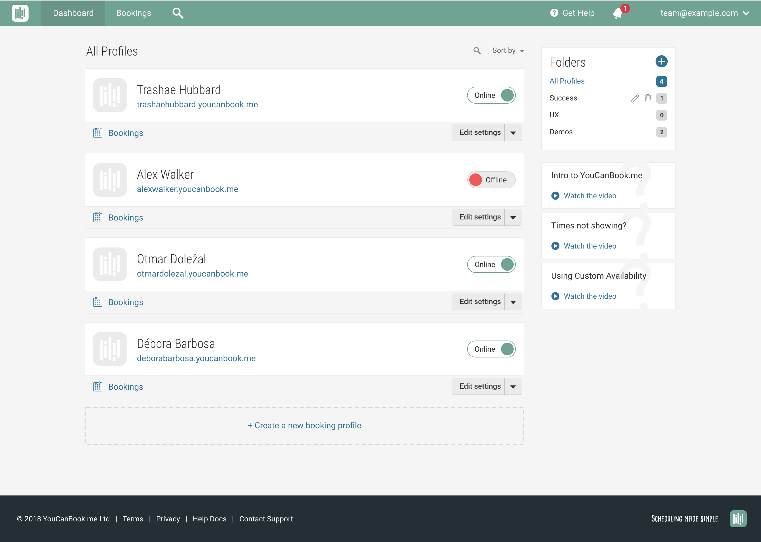Select the Demos folder
Image resolution: width=761 pixels, height=542 pixels.
coord(561,132)
